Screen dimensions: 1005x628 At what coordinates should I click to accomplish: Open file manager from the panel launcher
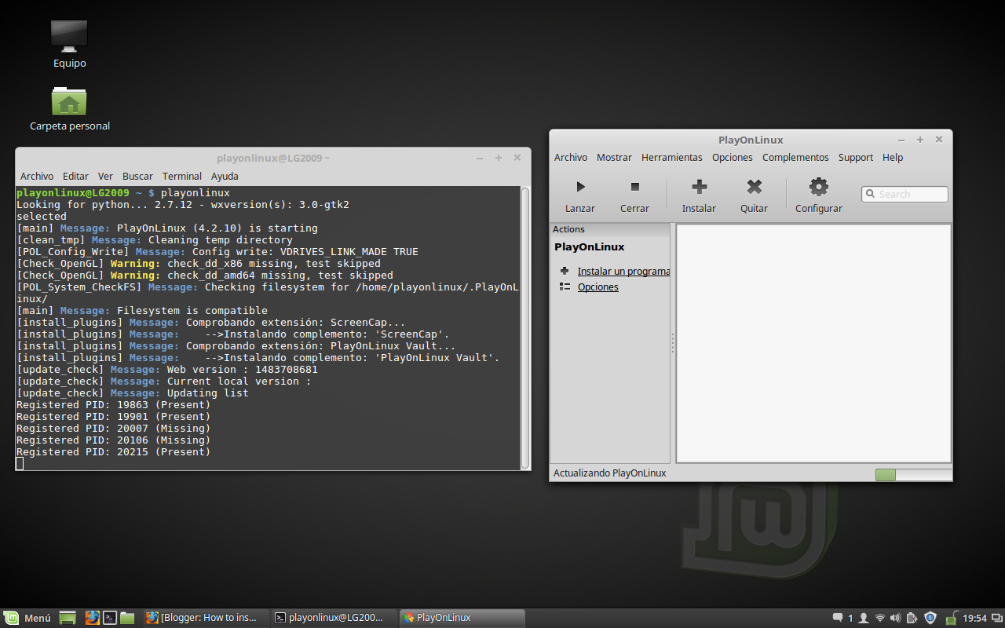(127, 618)
